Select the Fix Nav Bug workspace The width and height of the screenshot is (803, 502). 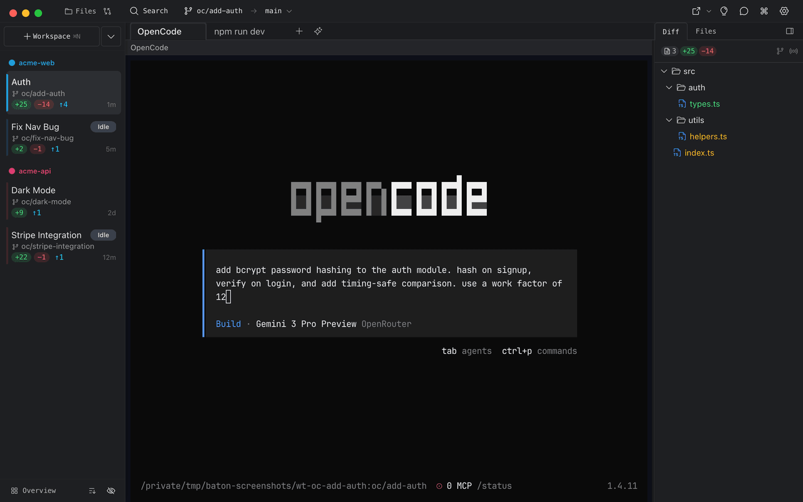pos(63,137)
